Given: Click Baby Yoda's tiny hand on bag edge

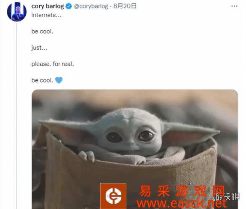Looking at the screenshot, I should (87, 156).
